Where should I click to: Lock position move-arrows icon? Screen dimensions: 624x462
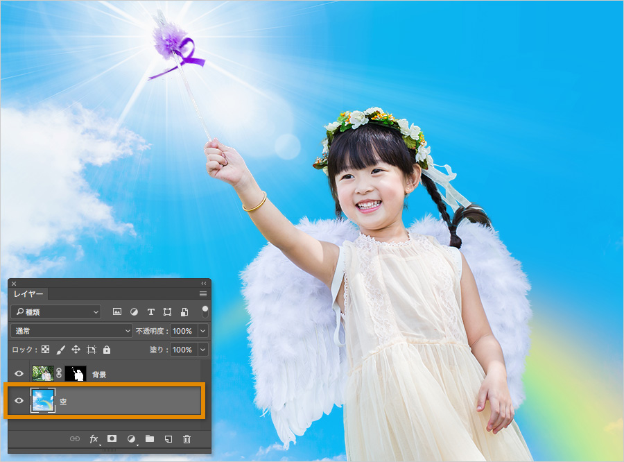(x=76, y=350)
